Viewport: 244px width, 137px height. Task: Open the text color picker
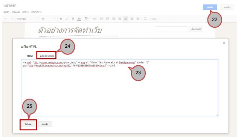point(79,19)
